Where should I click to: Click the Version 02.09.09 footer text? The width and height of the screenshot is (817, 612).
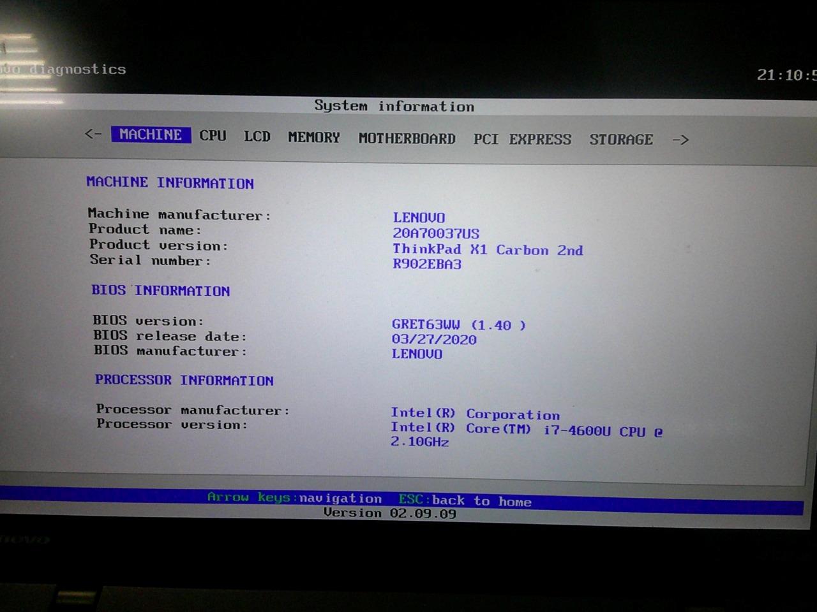click(390, 513)
